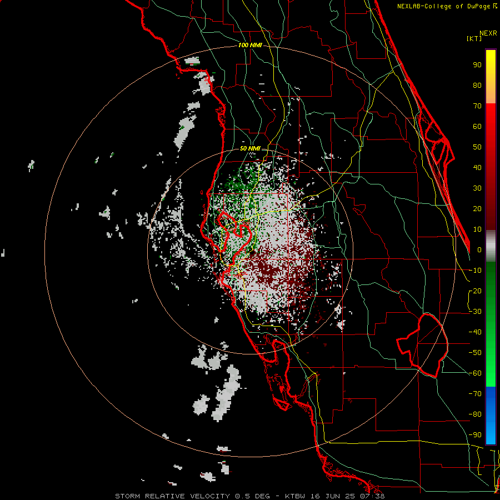Click the positive 60 knots scale label
The height and width of the screenshot is (500, 500).
(x=477, y=126)
